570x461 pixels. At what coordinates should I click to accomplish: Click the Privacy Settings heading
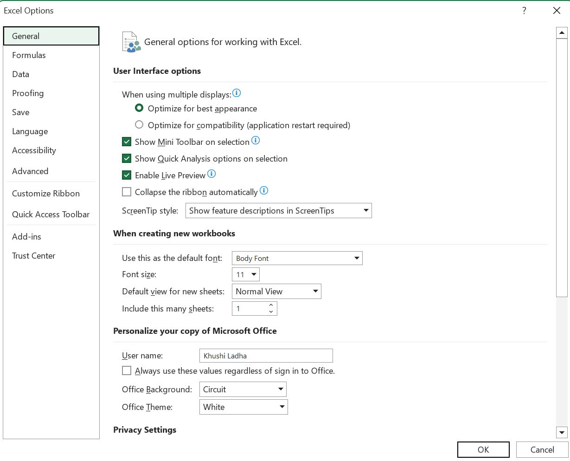(145, 430)
